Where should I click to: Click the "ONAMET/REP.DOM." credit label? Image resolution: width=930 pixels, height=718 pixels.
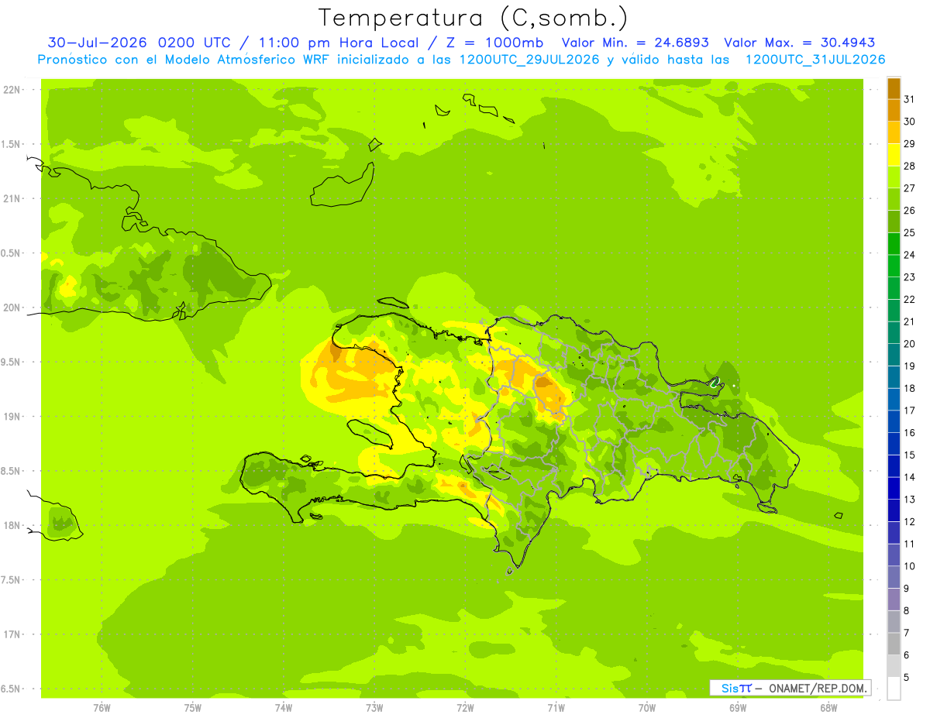pos(817,688)
